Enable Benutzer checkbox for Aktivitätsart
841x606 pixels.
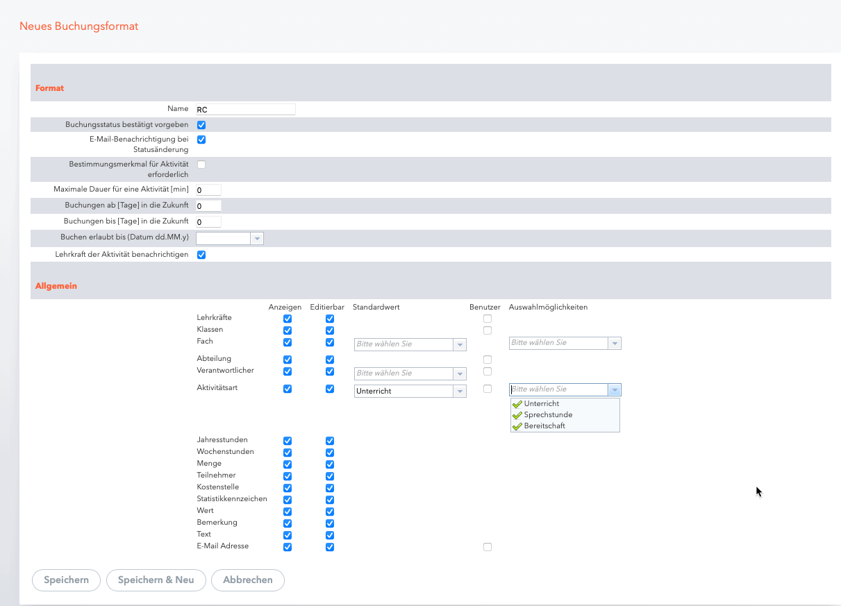click(x=488, y=389)
